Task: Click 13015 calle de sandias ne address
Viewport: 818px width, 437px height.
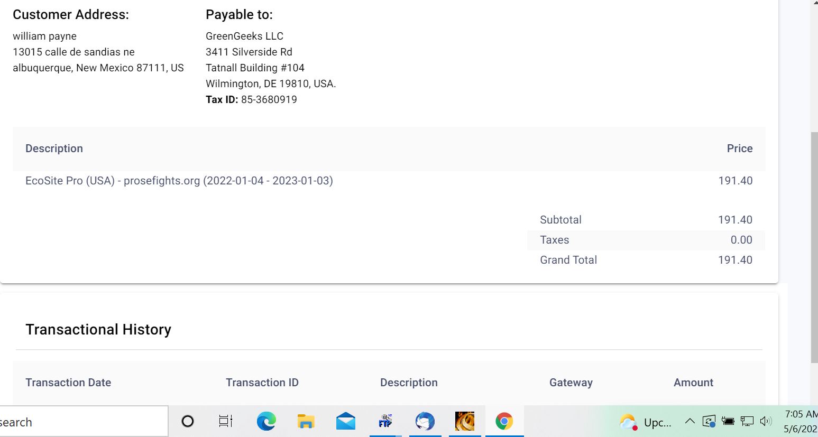Action: (x=73, y=52)
